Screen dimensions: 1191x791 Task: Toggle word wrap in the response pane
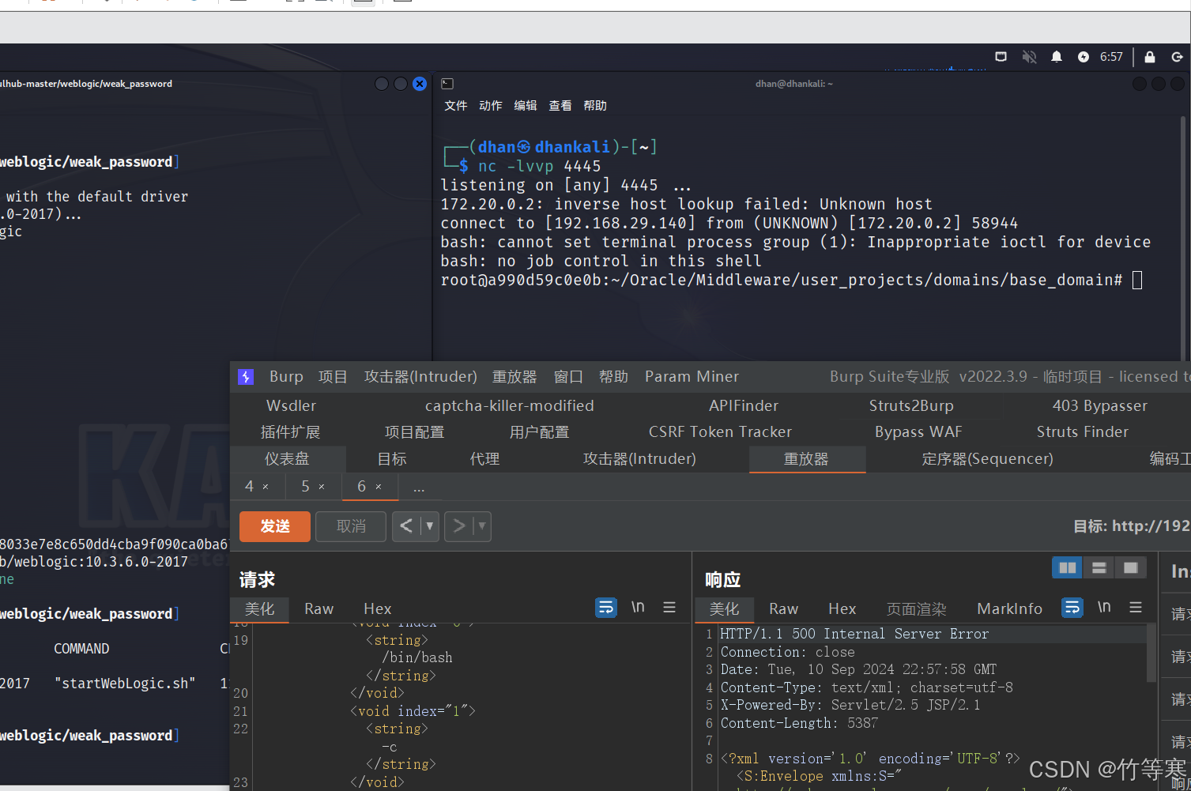click(1072, 607)
